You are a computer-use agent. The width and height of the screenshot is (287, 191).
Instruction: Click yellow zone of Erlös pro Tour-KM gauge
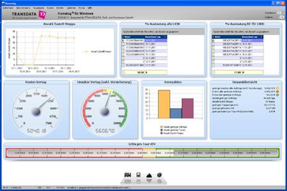(149, 153)
